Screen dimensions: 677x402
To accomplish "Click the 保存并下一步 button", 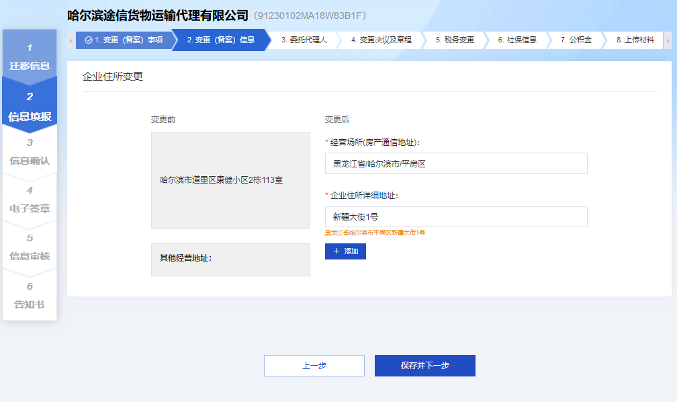I will coord(424,366).
